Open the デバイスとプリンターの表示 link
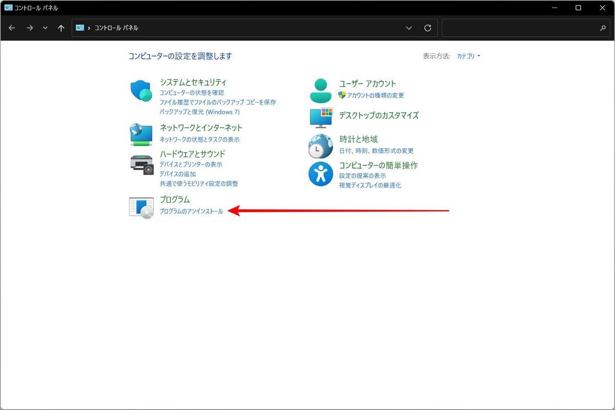Viewport: 615px width, 410px height. pos(191,165)
